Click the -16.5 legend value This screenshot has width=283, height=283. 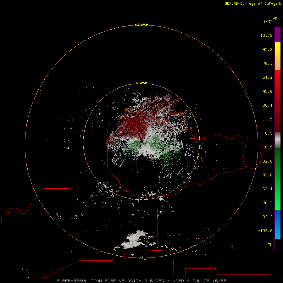[x=266, y=147]
